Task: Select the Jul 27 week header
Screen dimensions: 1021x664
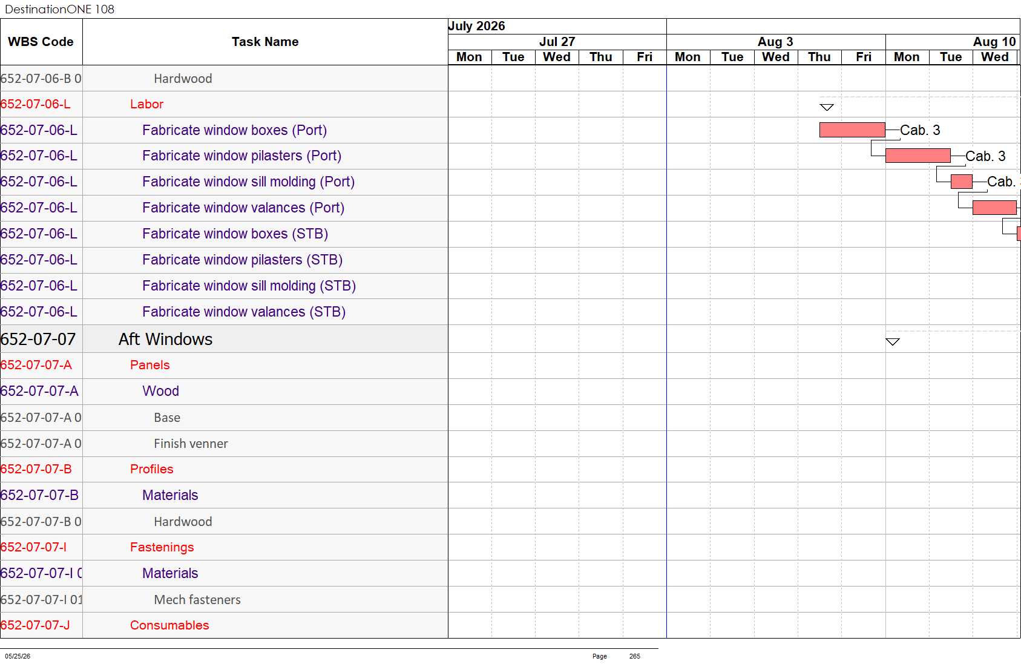Action: tap(557, 42)
